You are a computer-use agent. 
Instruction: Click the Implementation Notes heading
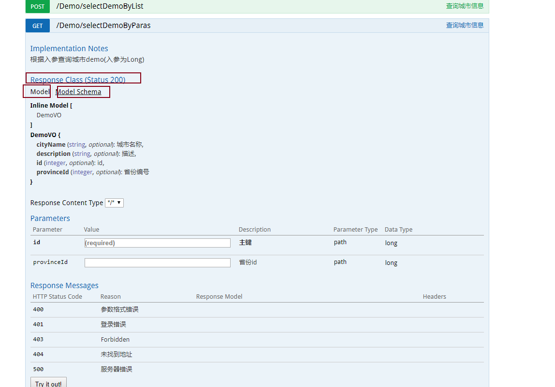coord(69,48)
